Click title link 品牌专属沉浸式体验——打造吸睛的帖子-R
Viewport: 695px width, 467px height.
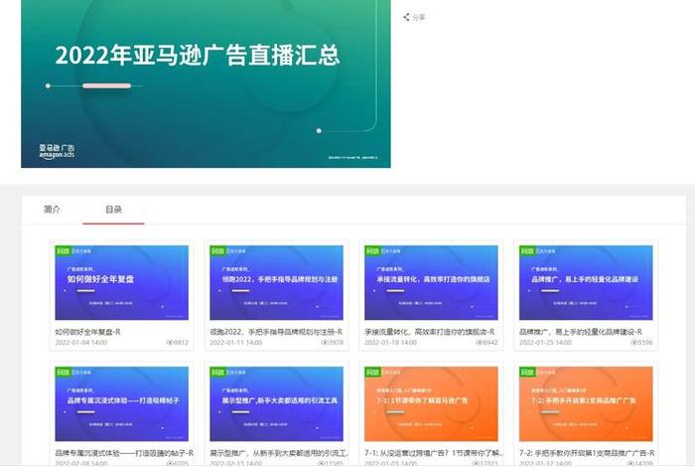[124, 453]
